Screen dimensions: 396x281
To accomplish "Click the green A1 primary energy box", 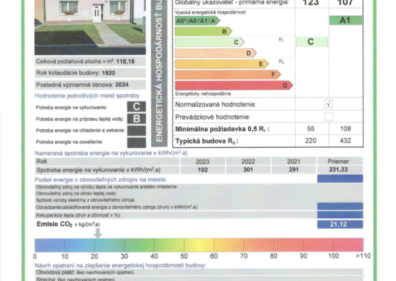I will pyautogui.click(x=345, y=20).
